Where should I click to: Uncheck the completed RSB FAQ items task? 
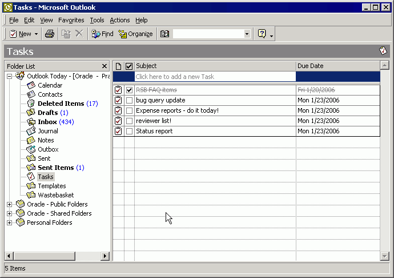coord(129,90)
